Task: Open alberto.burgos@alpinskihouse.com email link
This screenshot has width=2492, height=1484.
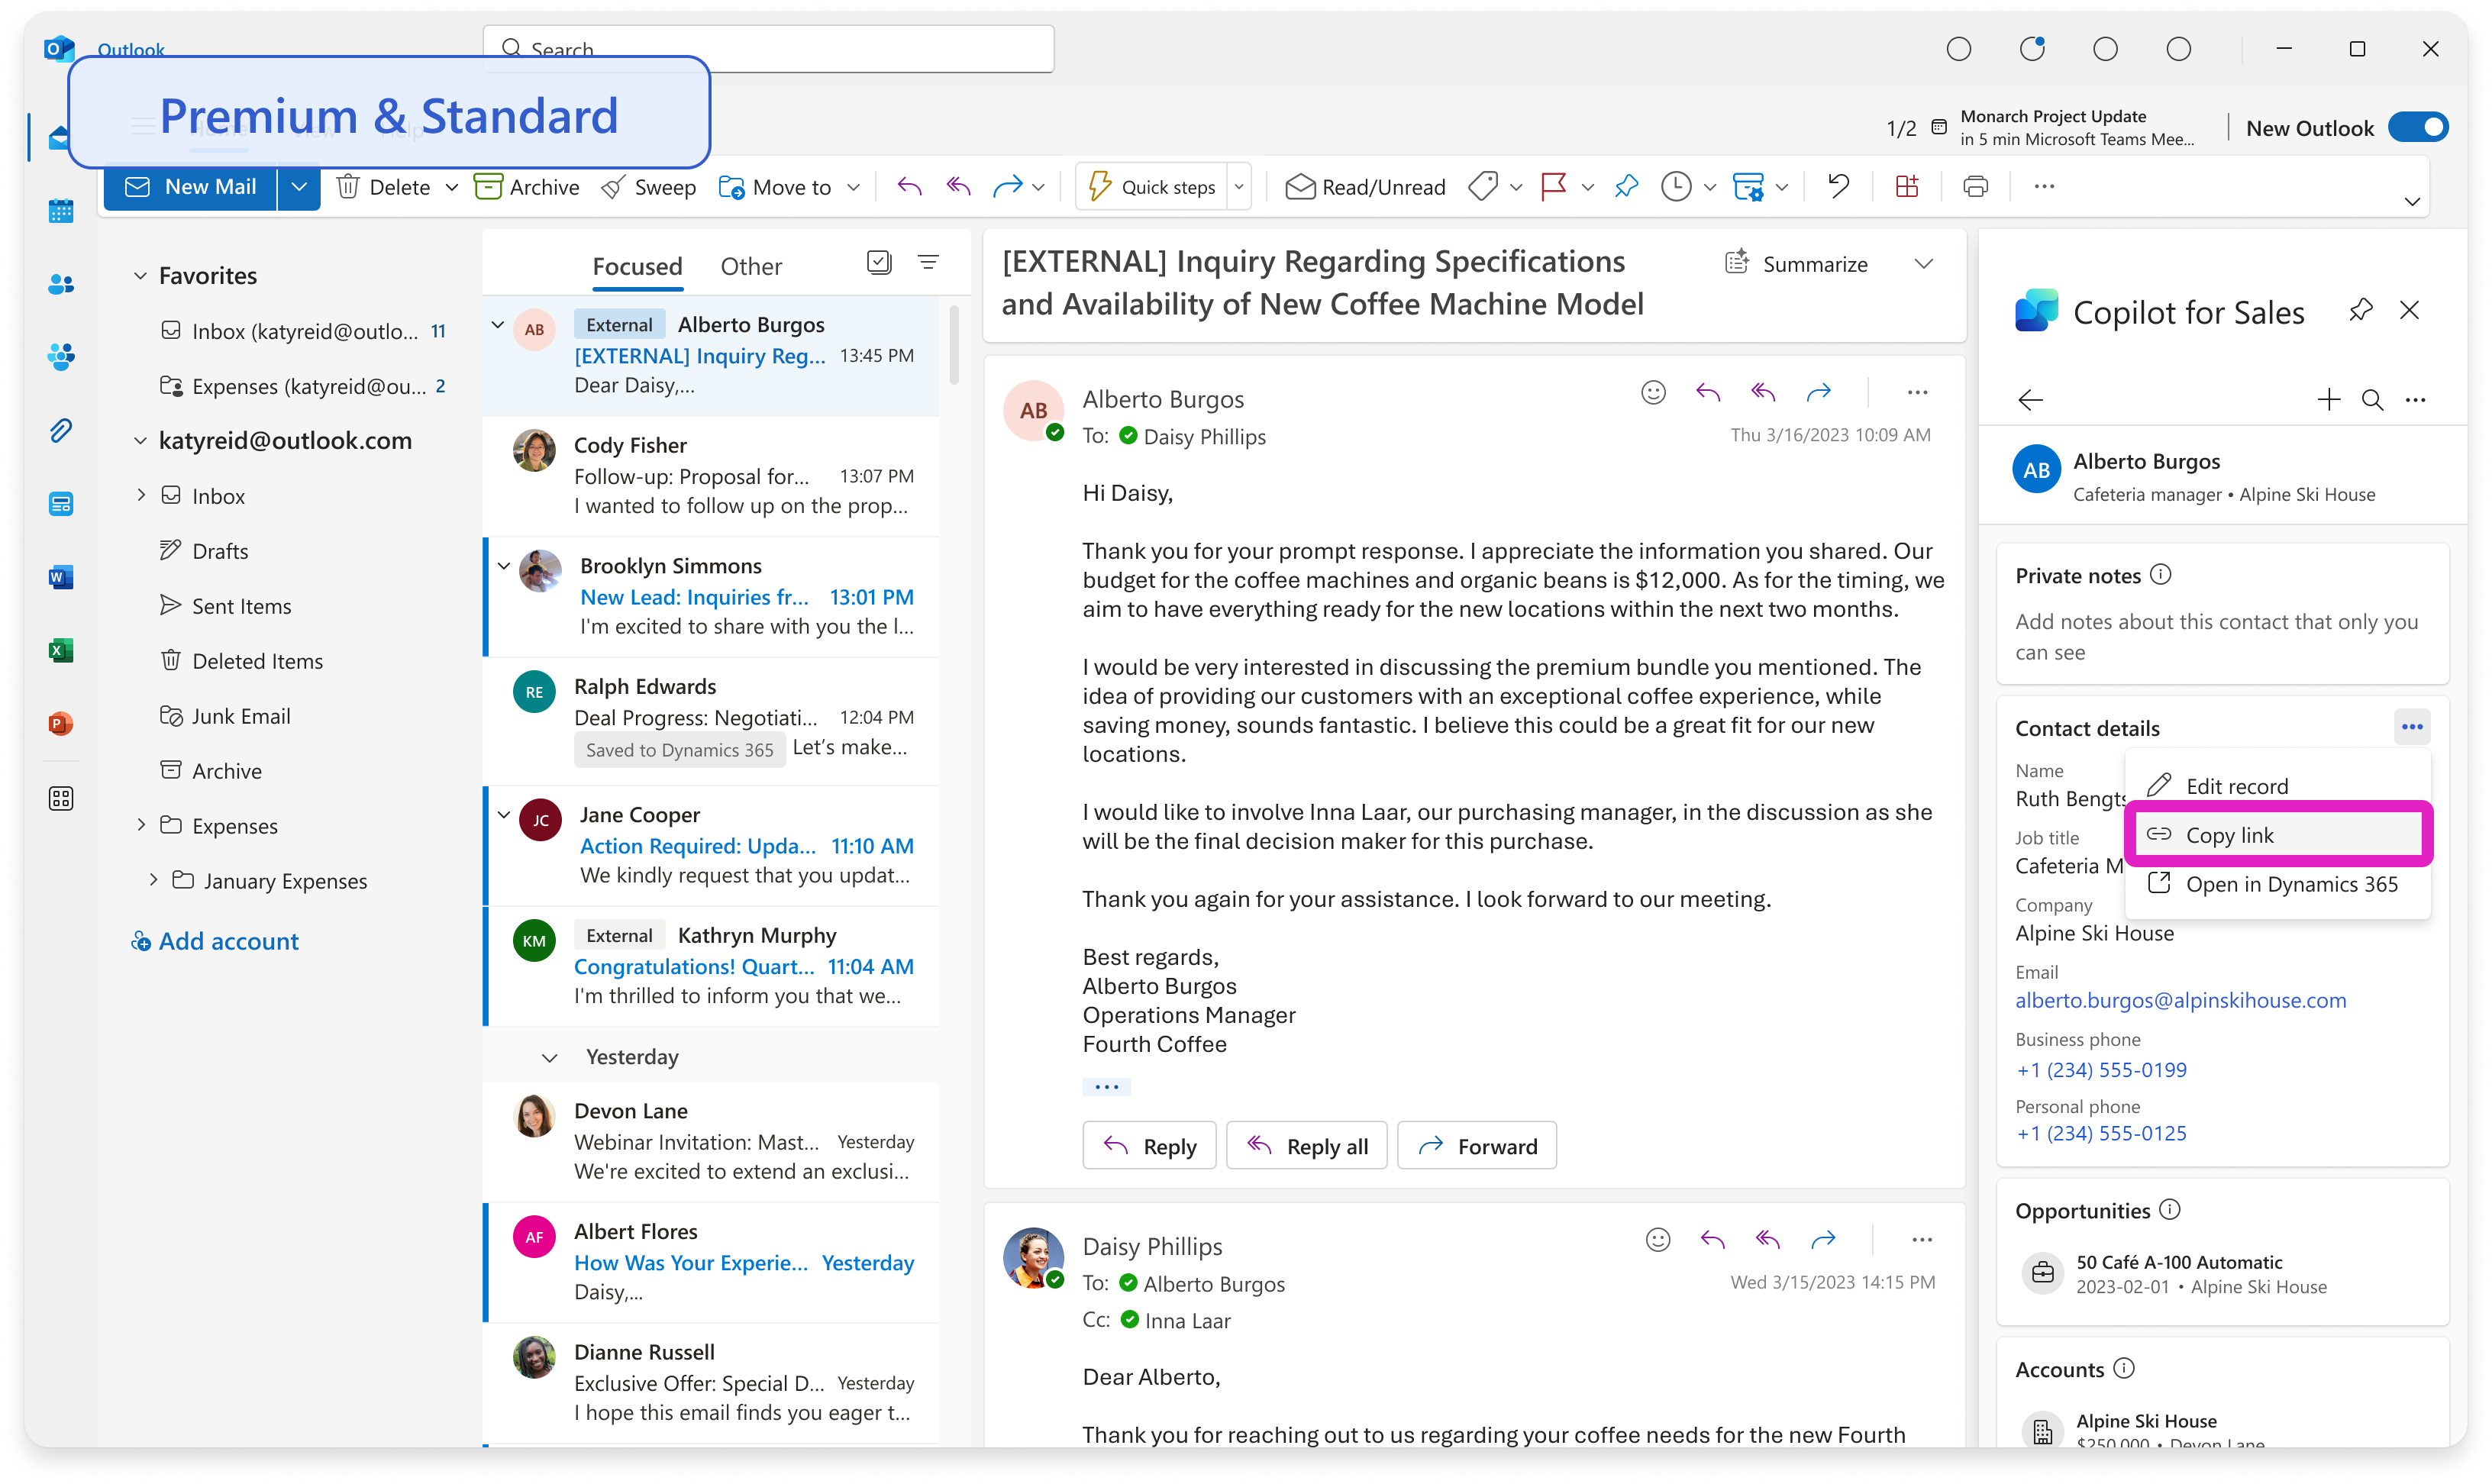Action: 2180,1001
